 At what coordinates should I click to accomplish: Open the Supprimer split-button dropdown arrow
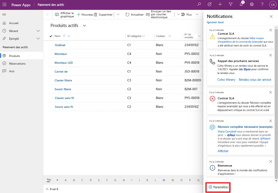tap(118, 15)
